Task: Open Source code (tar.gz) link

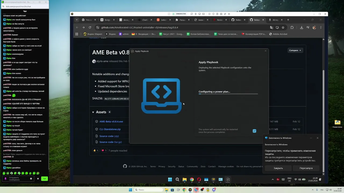Action: [110, 142]
